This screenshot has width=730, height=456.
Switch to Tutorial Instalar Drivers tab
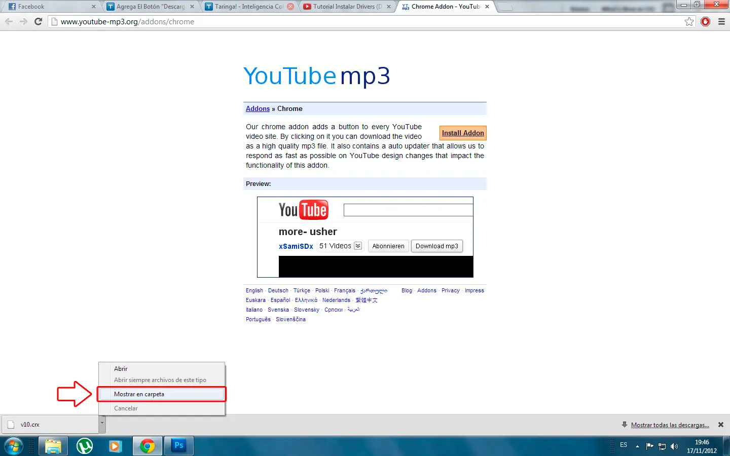(x=347, y=7)
